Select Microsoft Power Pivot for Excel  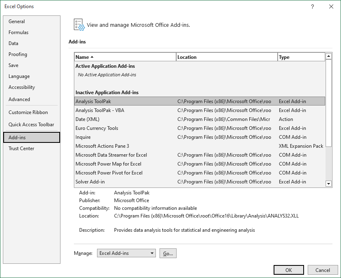(x=109, y=173)
